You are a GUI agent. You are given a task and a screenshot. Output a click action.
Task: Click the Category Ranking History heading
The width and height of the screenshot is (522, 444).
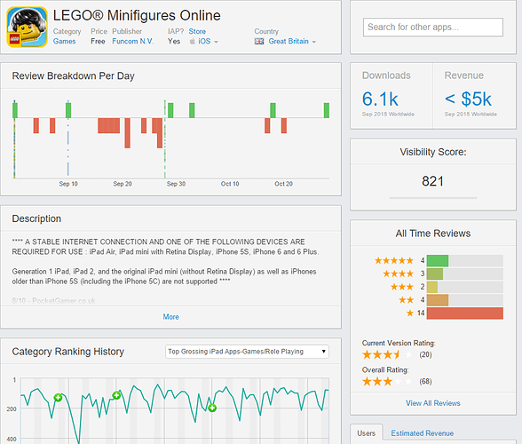[x=67, y=352]
